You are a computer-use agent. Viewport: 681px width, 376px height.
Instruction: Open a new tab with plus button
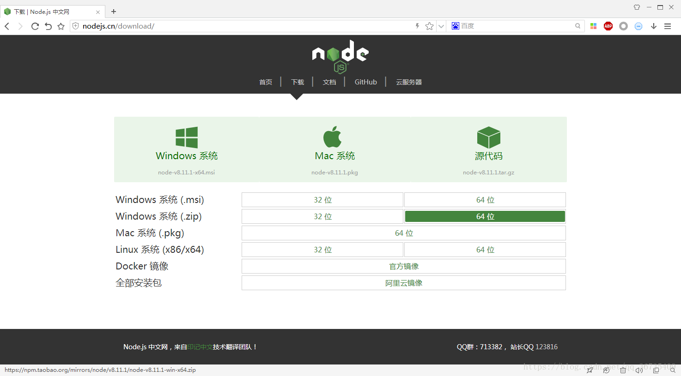114,12
